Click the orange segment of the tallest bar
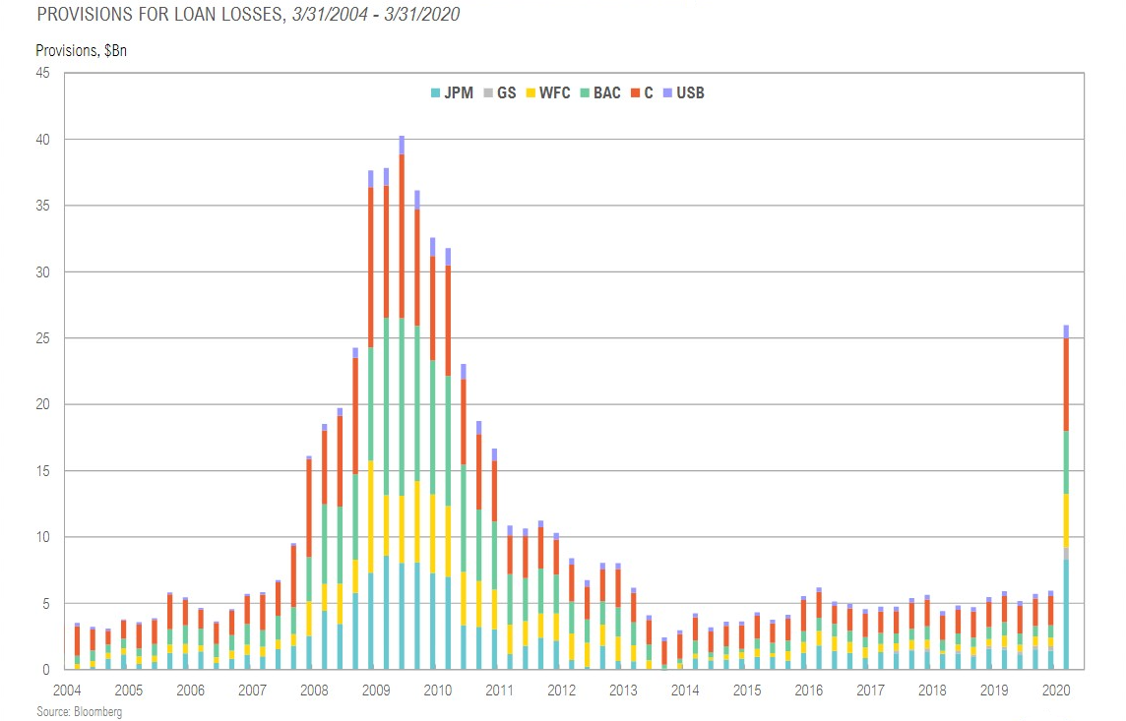The image size is (1126, 721). [402, 236]
